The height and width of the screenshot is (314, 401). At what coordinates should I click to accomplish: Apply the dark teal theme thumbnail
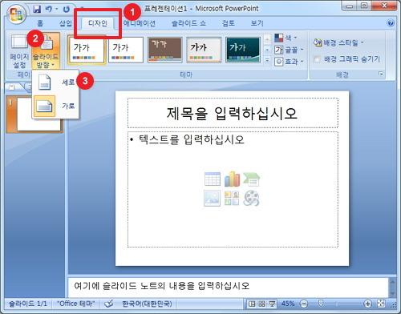click(243, 50)
